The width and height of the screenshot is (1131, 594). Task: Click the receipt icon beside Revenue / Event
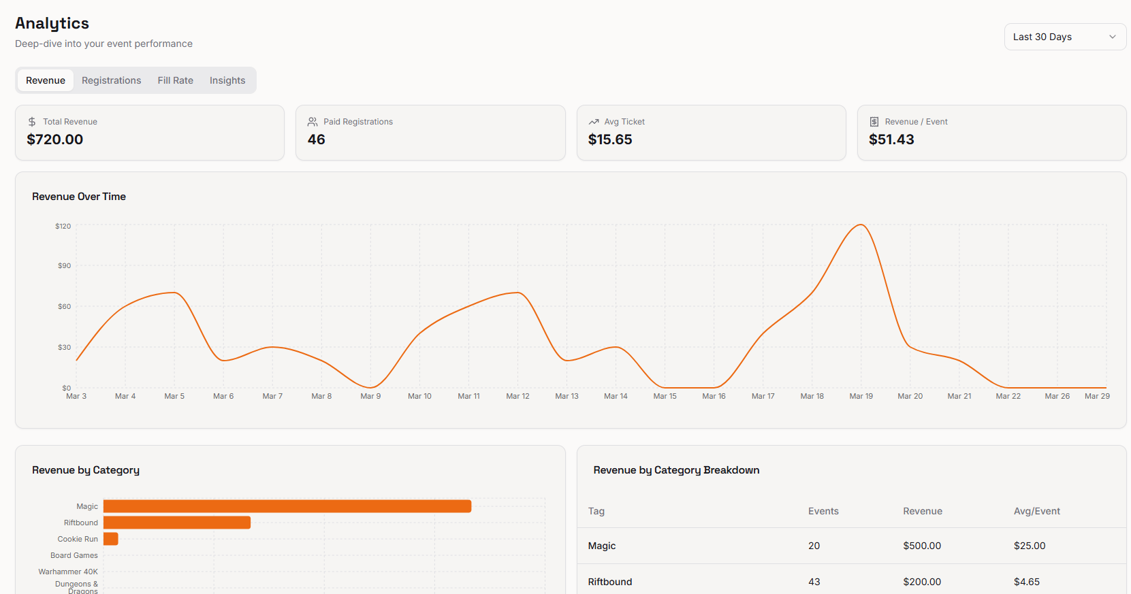click(874, 122)
